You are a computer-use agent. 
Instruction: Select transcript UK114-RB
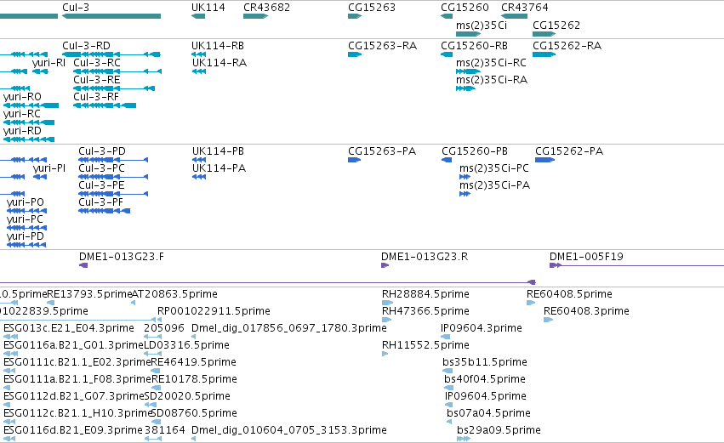[x=218, y=46]
